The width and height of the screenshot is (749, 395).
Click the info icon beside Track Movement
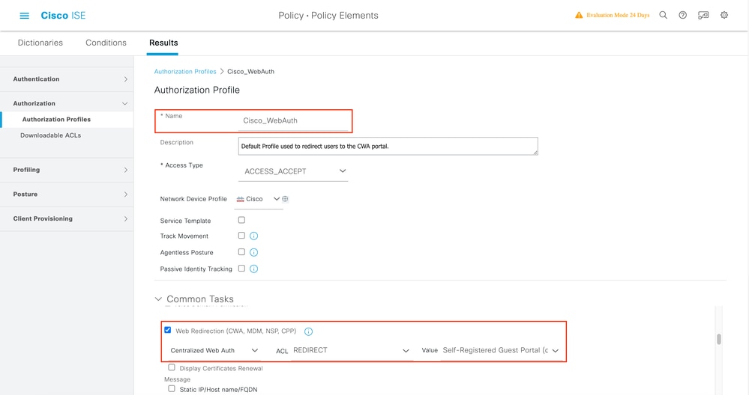click(x=253, y=236)
